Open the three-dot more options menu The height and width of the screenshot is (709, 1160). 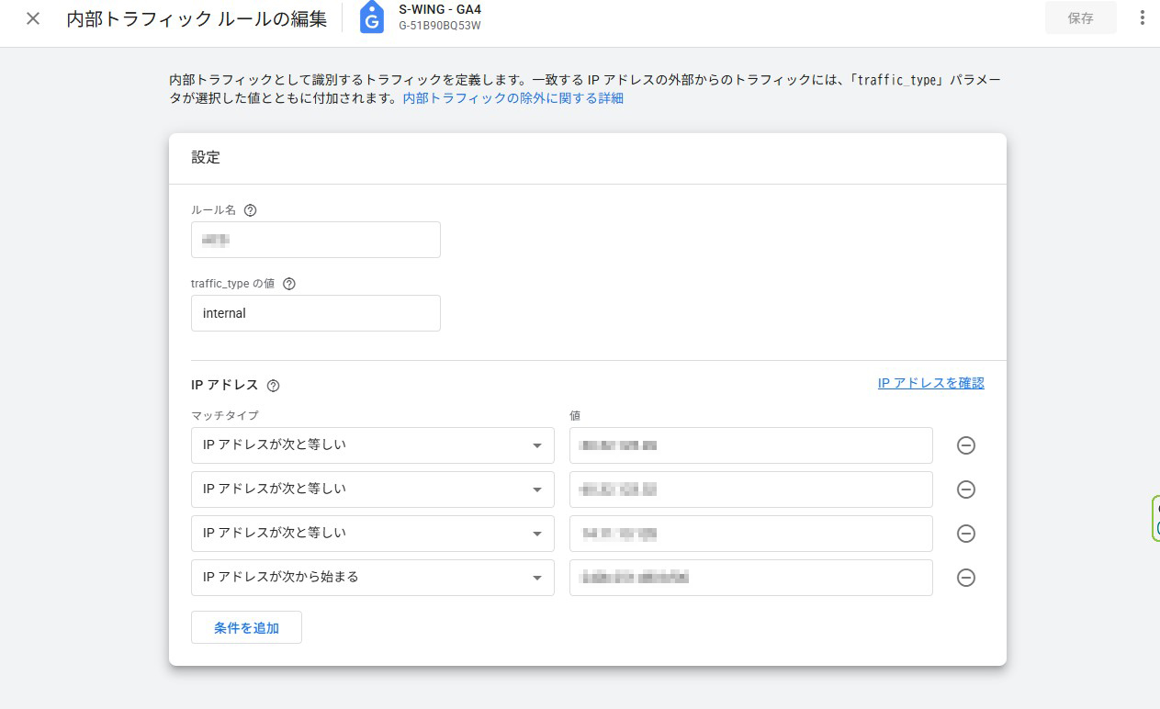(x=1142, y=18)
